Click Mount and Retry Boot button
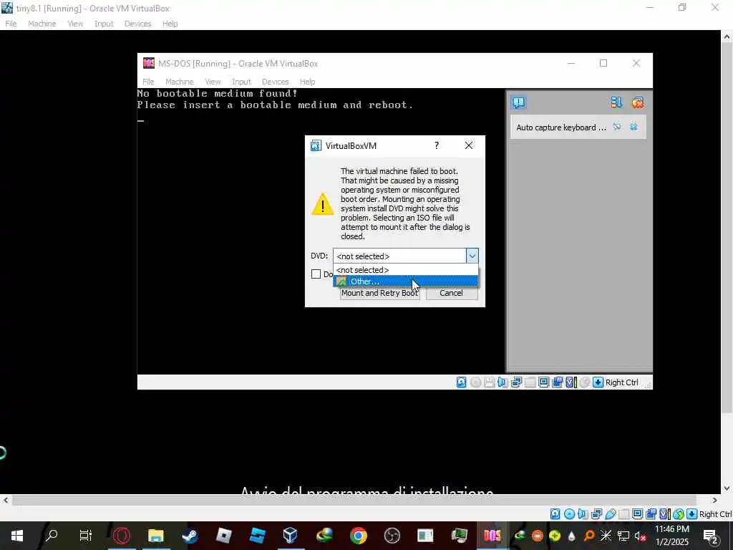 coord(379,293)
